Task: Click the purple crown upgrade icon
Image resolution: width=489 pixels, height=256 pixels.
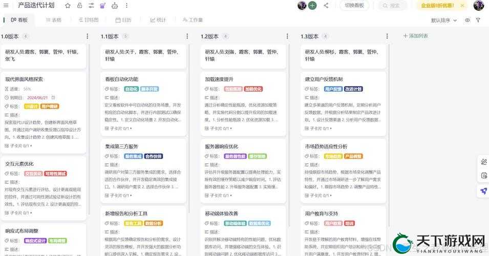Action: [102, 6]
